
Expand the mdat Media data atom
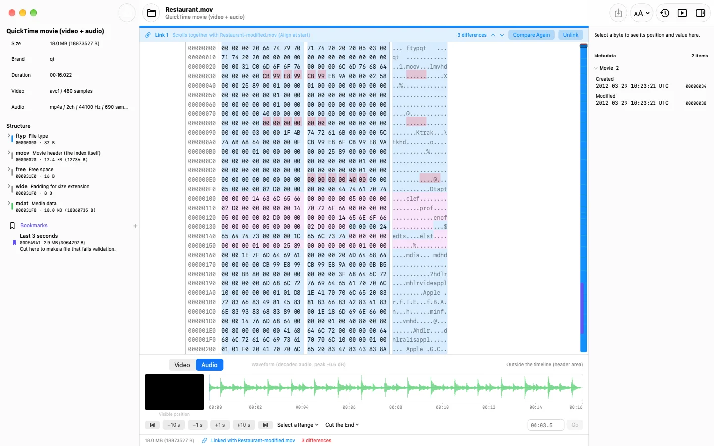coord(9,203)
